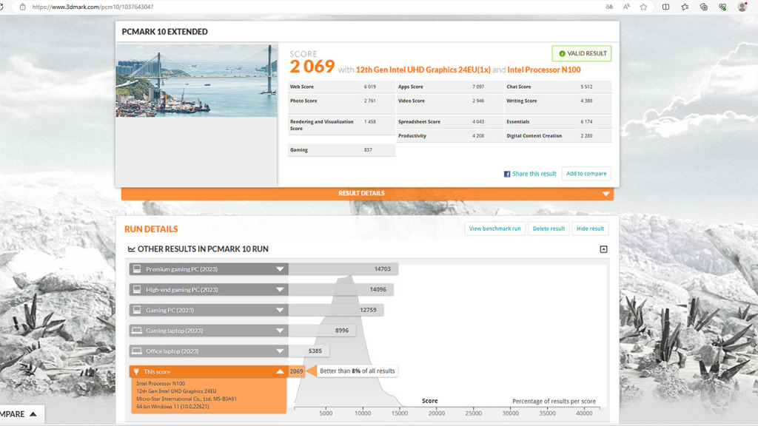
Task: Click the benchmark scene thumbnail image
Action: [196, 80]
